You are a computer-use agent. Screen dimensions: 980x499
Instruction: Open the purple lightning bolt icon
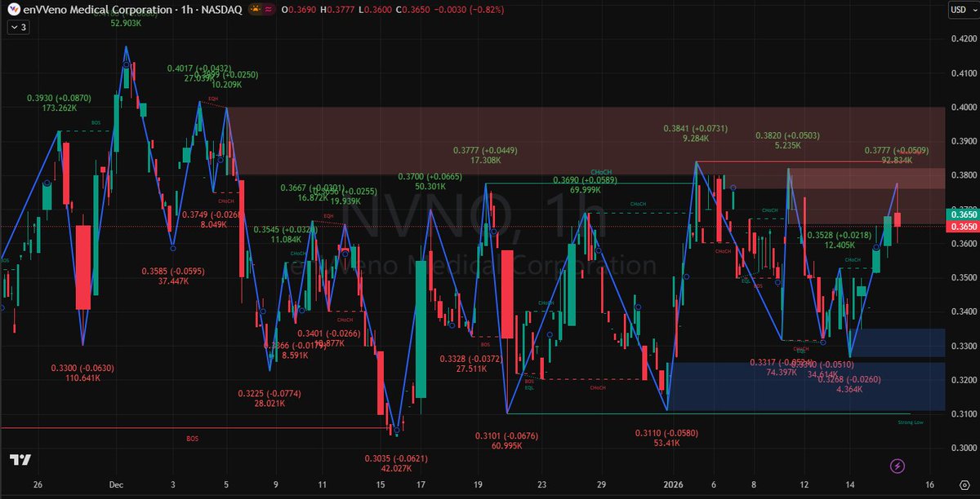(898, 466)
